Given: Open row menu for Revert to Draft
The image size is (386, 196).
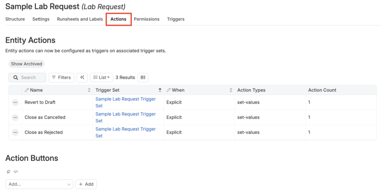Looking at the screenshot, I should (15, 102).
